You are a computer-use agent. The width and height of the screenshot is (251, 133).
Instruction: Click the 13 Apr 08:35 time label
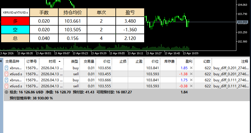[x=25, y=53]
